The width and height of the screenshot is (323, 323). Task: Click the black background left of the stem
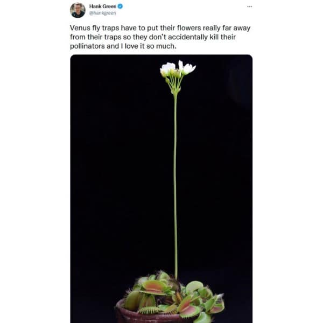point(118,172)
